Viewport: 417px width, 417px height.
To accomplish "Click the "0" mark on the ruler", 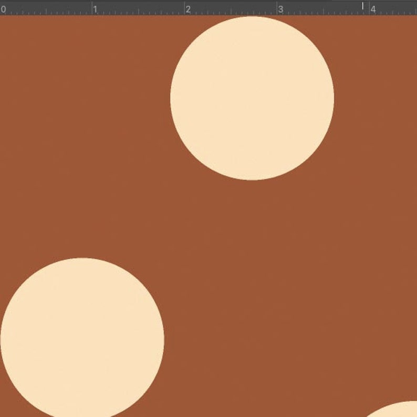I will pyautogui.click(x=3, y=9).
